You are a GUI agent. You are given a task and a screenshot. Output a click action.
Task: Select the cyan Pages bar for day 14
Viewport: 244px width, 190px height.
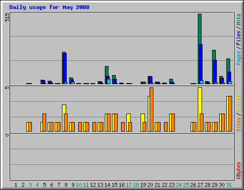(109, 81)
